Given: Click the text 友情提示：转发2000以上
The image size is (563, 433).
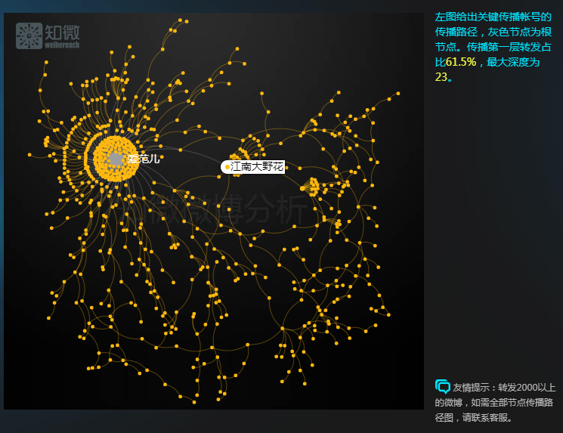Looking at the screenshot, I should coord(504,388).
